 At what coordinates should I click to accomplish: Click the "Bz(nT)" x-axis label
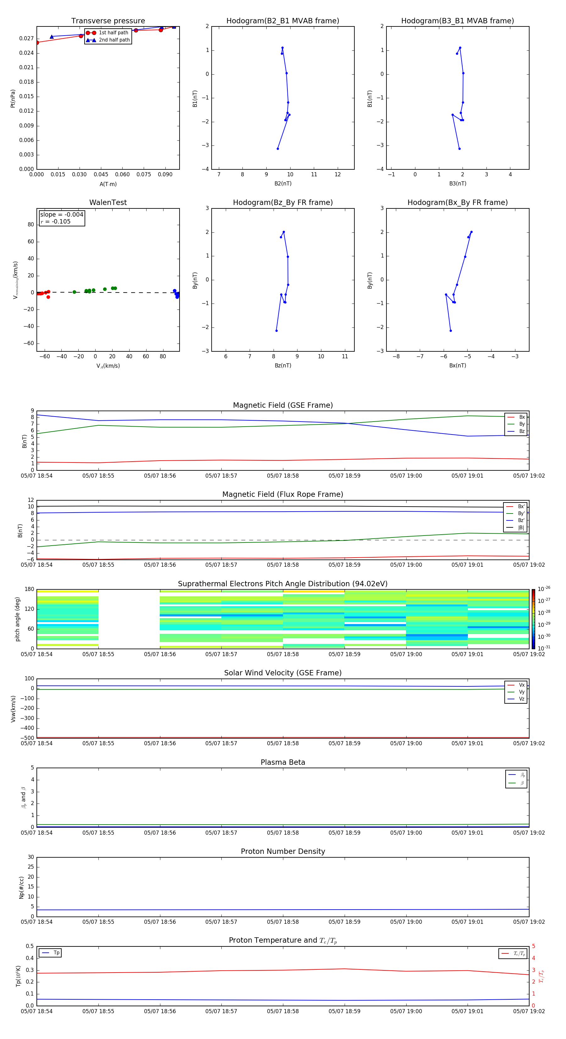pos(283,366)
